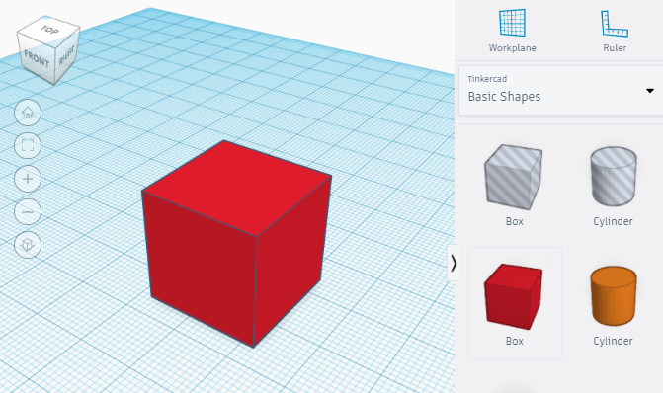Click the TOP face of the view cube
Image resolution: width=663 pixels, height=393 pixels.
click(49, 30)
